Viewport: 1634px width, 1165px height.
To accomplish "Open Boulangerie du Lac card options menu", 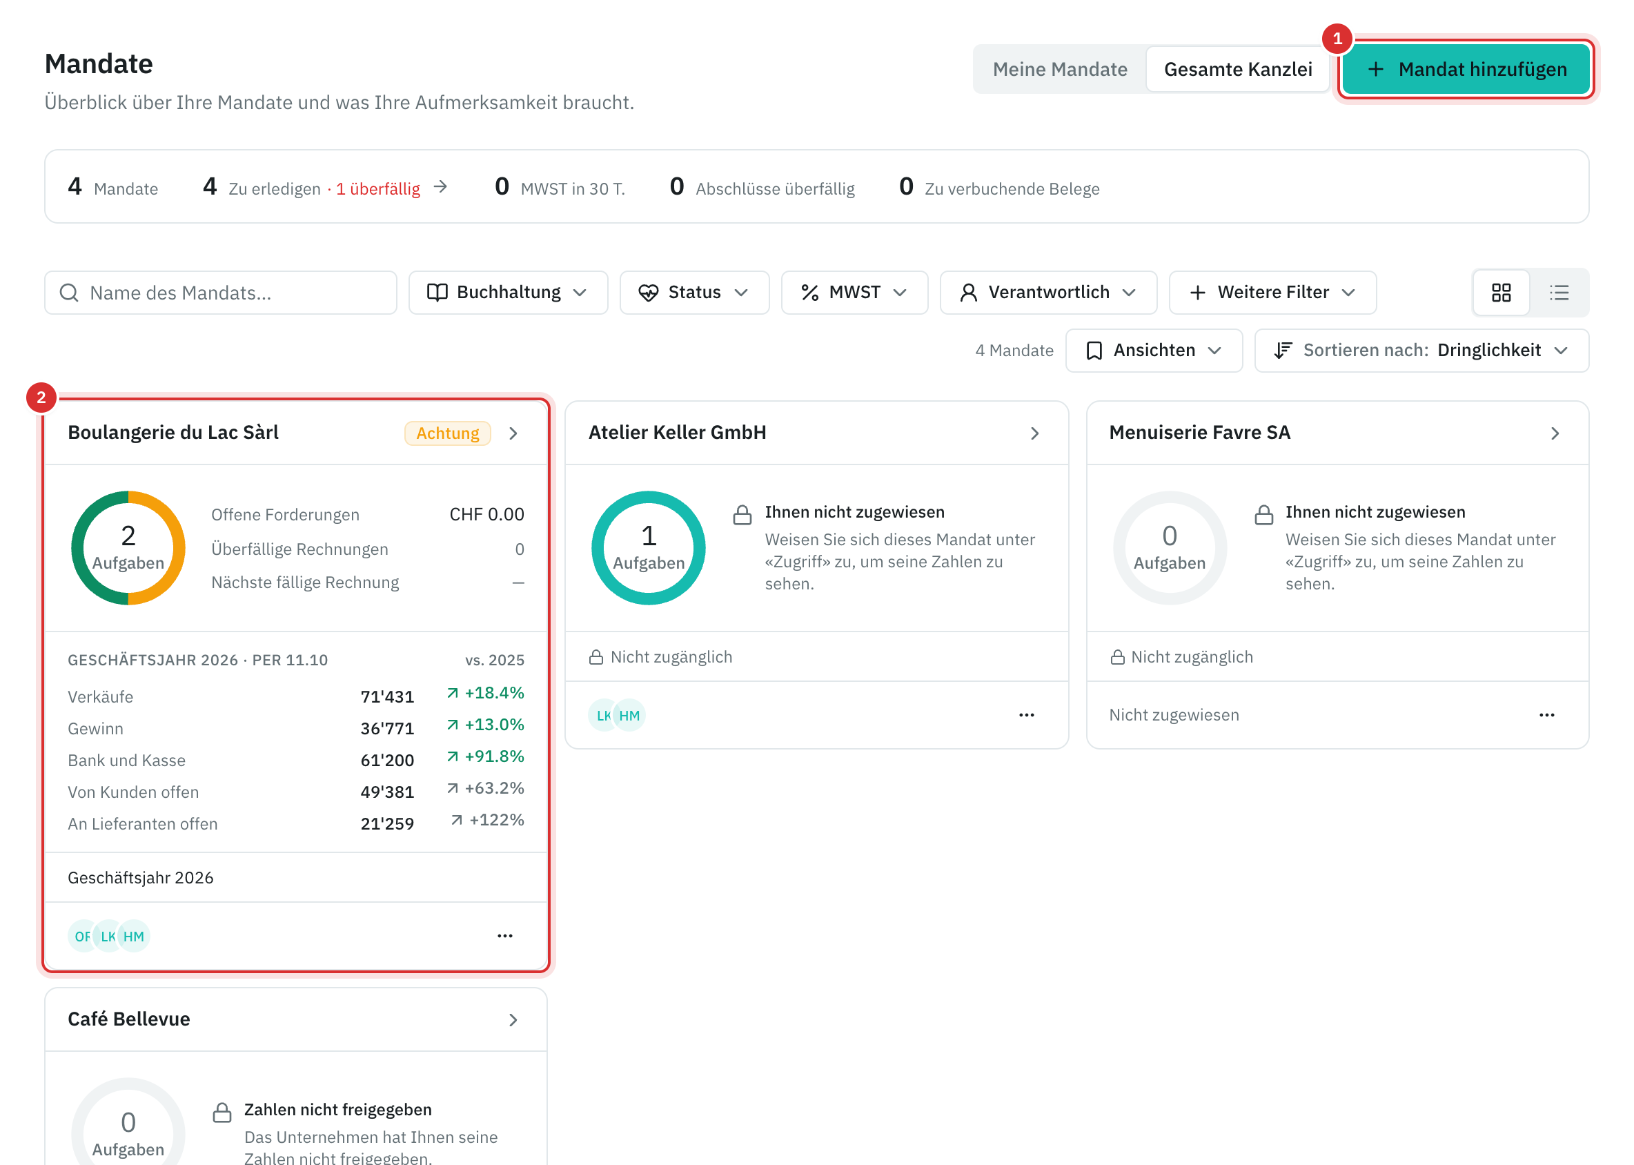I will (x=505, y=935).
